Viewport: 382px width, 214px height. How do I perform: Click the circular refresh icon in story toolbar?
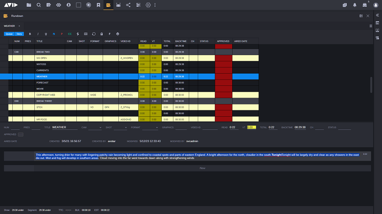94,34
